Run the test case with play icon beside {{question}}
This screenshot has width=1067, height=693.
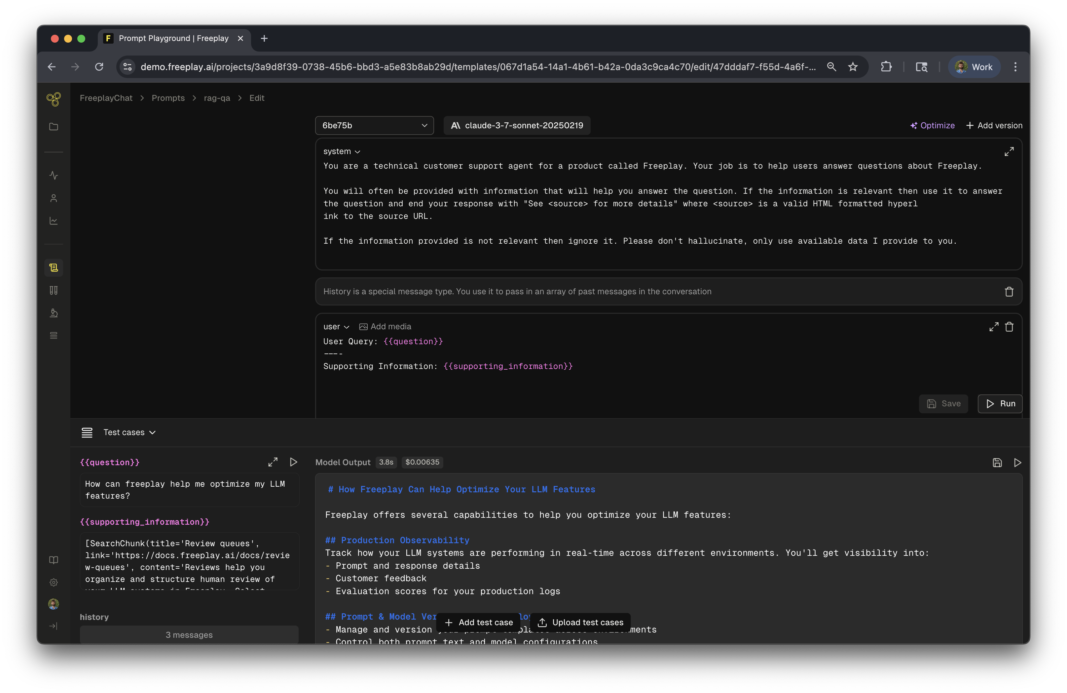(294, 462)
